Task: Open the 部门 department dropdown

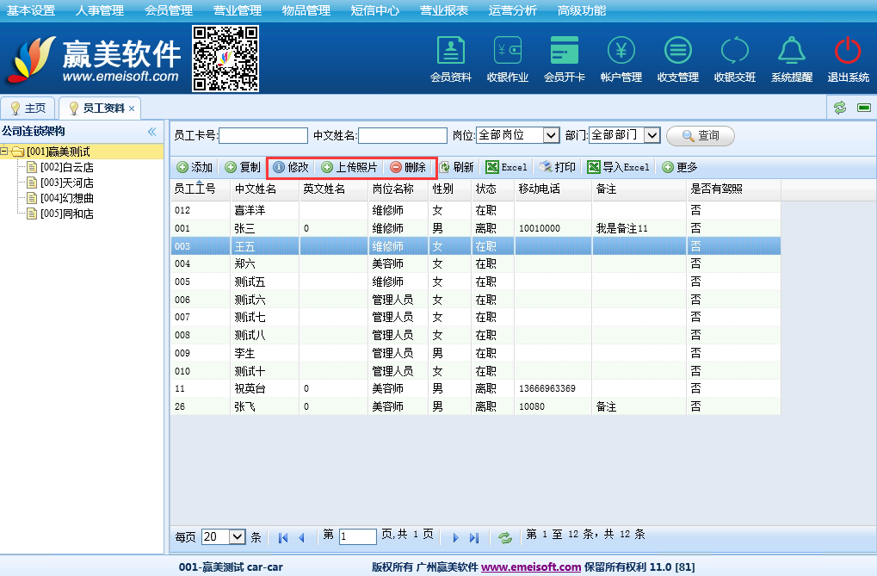Action: 652,135
